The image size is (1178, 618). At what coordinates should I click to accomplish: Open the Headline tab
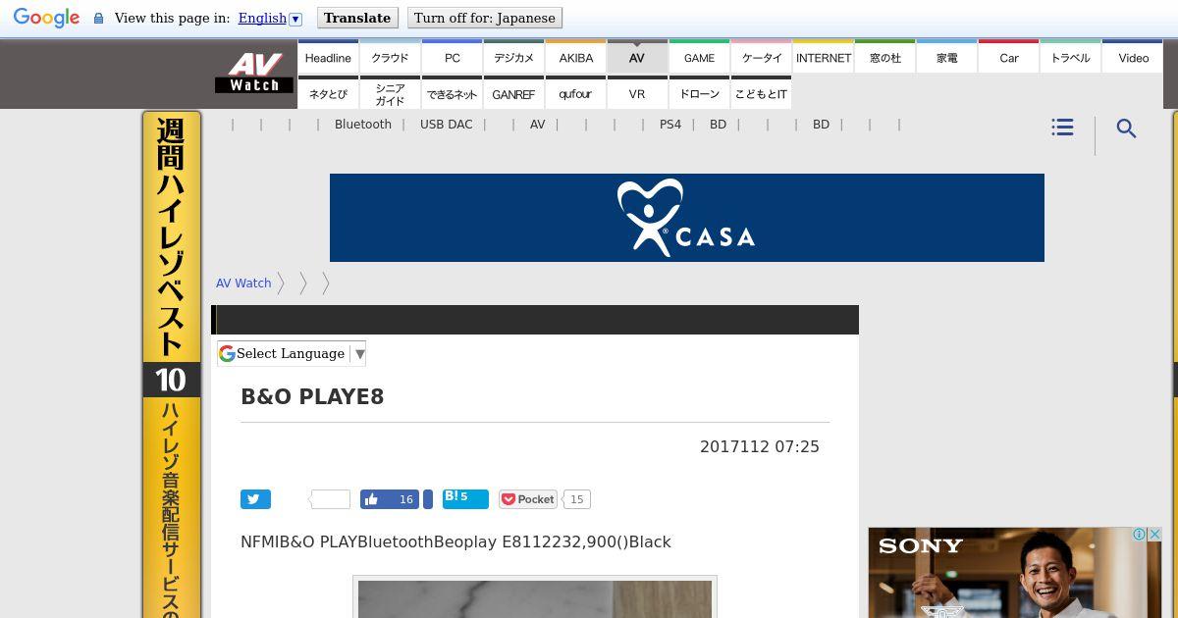tap(328, 57)
